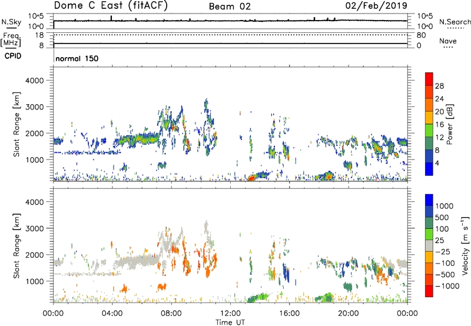Click the 'Time UT' axis label
This screenshot has height=326, width=471.
click(x=230, y=322)
